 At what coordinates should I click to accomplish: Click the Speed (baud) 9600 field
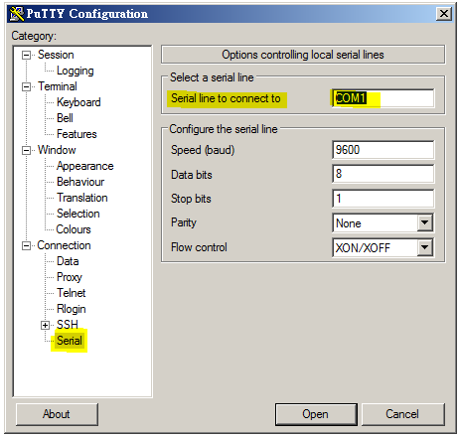pyautogui.click(x=383, y=150)
